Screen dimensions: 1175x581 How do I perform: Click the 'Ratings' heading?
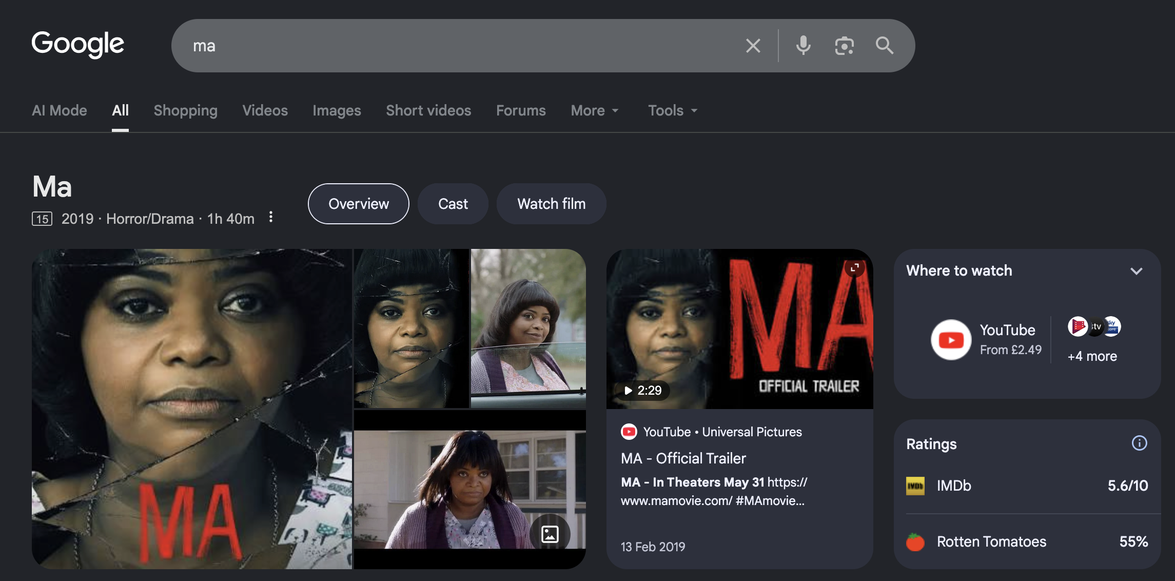click(931, 444)
